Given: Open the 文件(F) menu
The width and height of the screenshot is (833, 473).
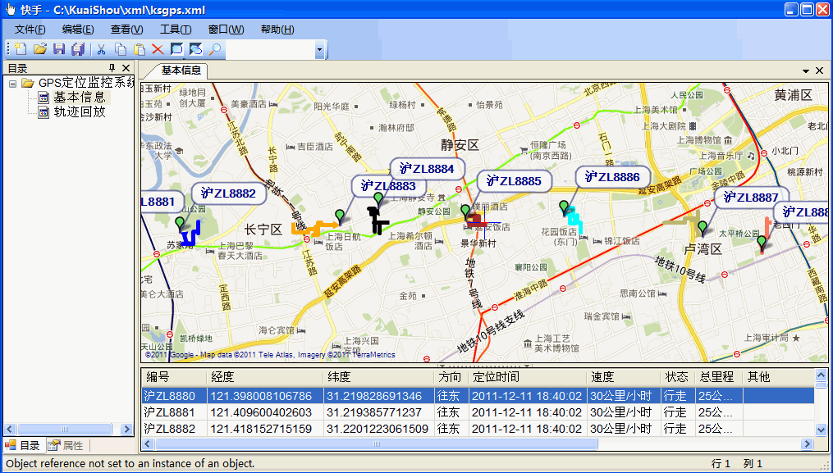Looking at the screenshot, I should click(30, 30).
